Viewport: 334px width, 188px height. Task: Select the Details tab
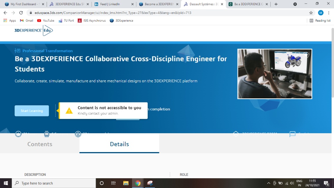click(119, 144)
